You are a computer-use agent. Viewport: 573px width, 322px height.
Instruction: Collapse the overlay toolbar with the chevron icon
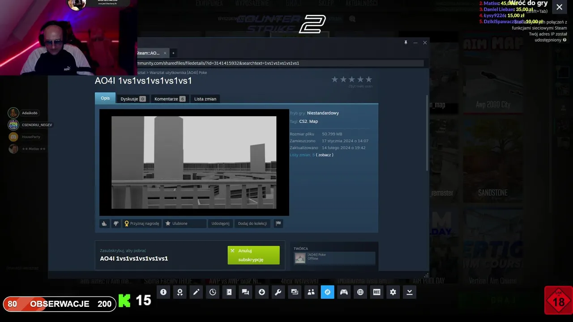(410, 292)
